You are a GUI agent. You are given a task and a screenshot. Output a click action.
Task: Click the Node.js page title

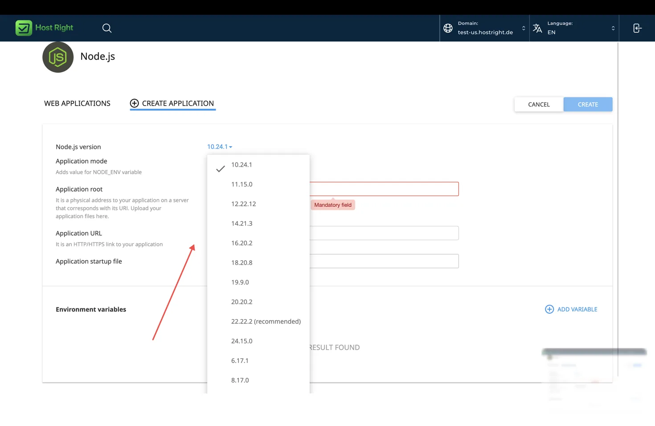click(98, 57)
